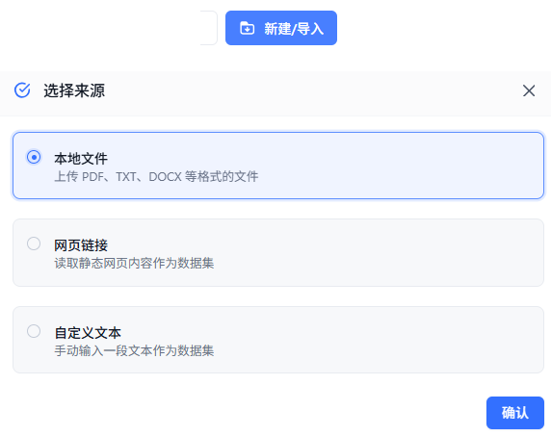This screenshot has height=436, width=551.
Task: Close the 选择来源 dialog with the X
Action: tap(529, 90)
